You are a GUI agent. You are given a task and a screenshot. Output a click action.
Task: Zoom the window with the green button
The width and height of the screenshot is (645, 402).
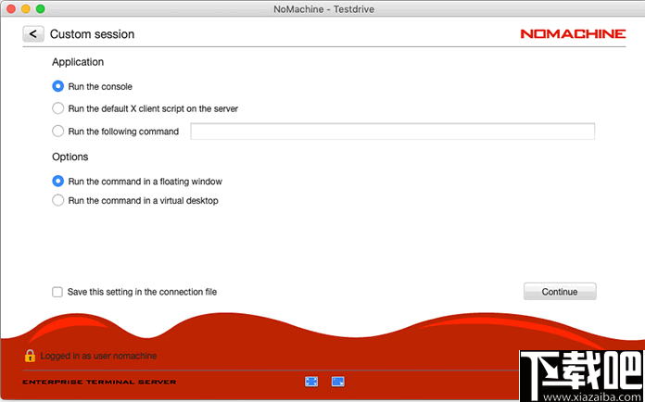(x=41, y=8)
